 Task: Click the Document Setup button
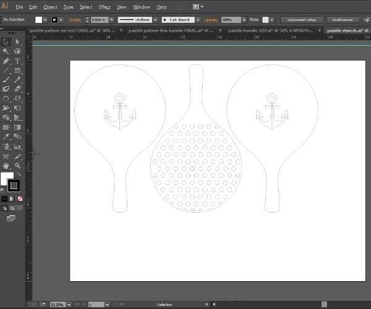[x=300, y=20]
